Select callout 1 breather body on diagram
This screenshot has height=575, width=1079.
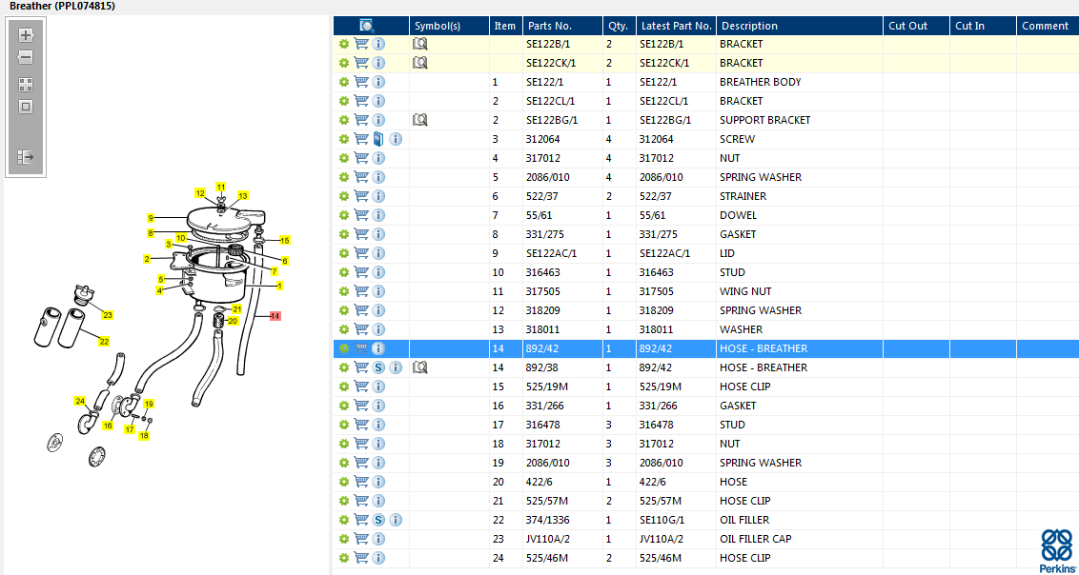[280, 285]
